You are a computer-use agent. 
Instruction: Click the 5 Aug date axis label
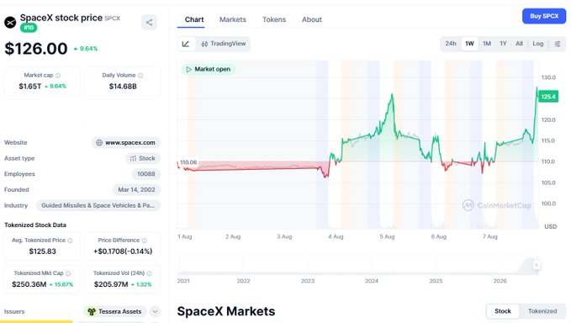click(x=387, y=236)
